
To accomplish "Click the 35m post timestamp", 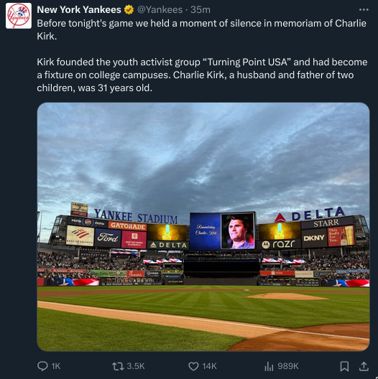I will pos(200,9).
